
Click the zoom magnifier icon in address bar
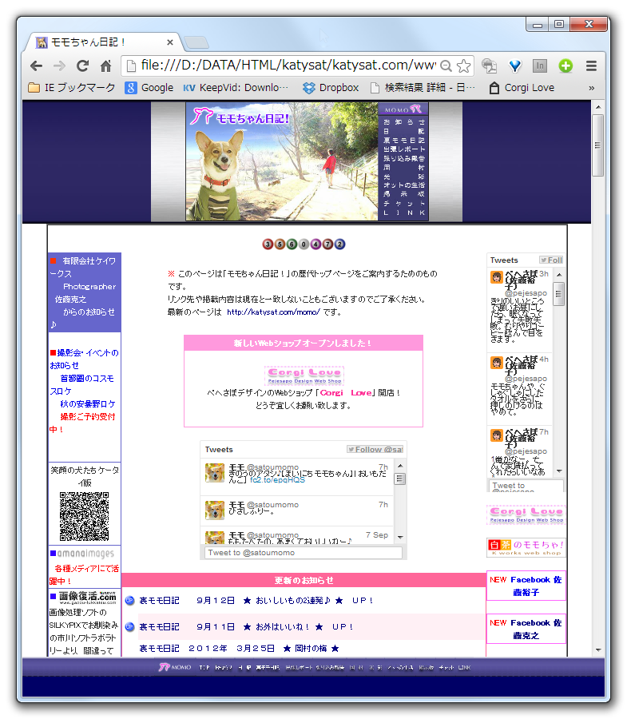(x=446, y=66)
